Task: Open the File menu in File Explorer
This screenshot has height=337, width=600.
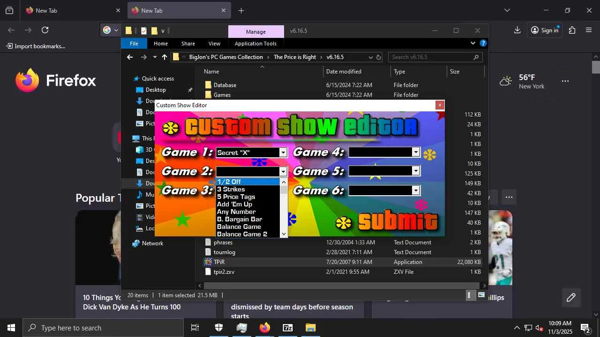Action: (x=134, y=44)
